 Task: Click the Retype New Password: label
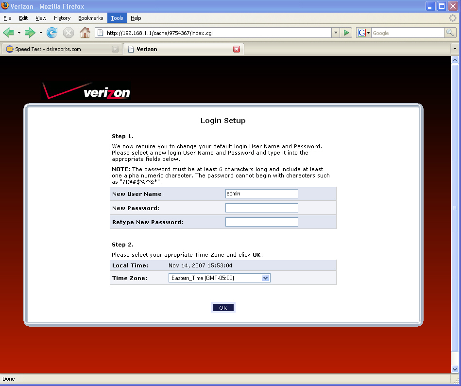coord(148,222)
